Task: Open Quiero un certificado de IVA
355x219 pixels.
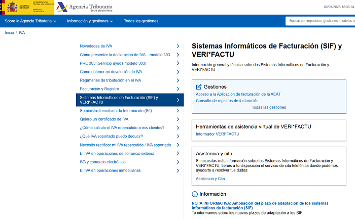Action: (104, 119)
